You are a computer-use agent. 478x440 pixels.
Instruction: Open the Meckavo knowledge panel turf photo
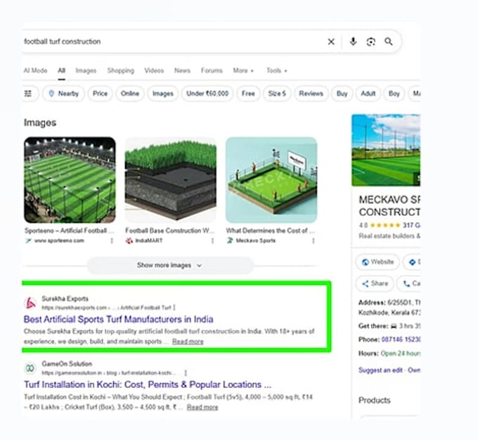386,150
